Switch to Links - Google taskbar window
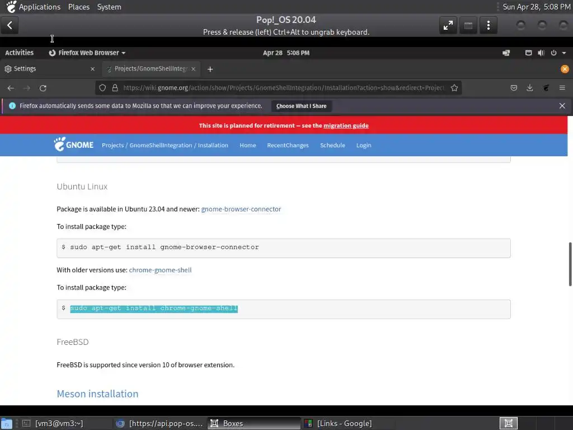This screenshot has width=573, height=430. (347, 423)
